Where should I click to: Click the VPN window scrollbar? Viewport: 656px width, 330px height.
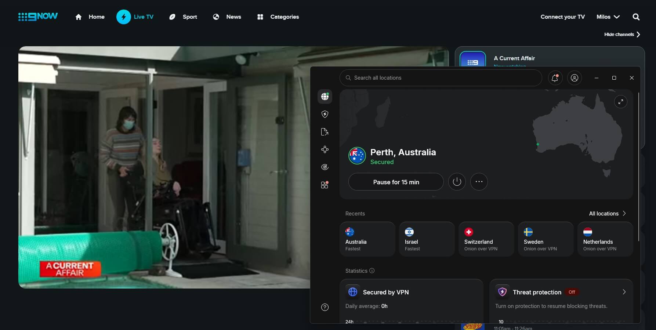639,167
